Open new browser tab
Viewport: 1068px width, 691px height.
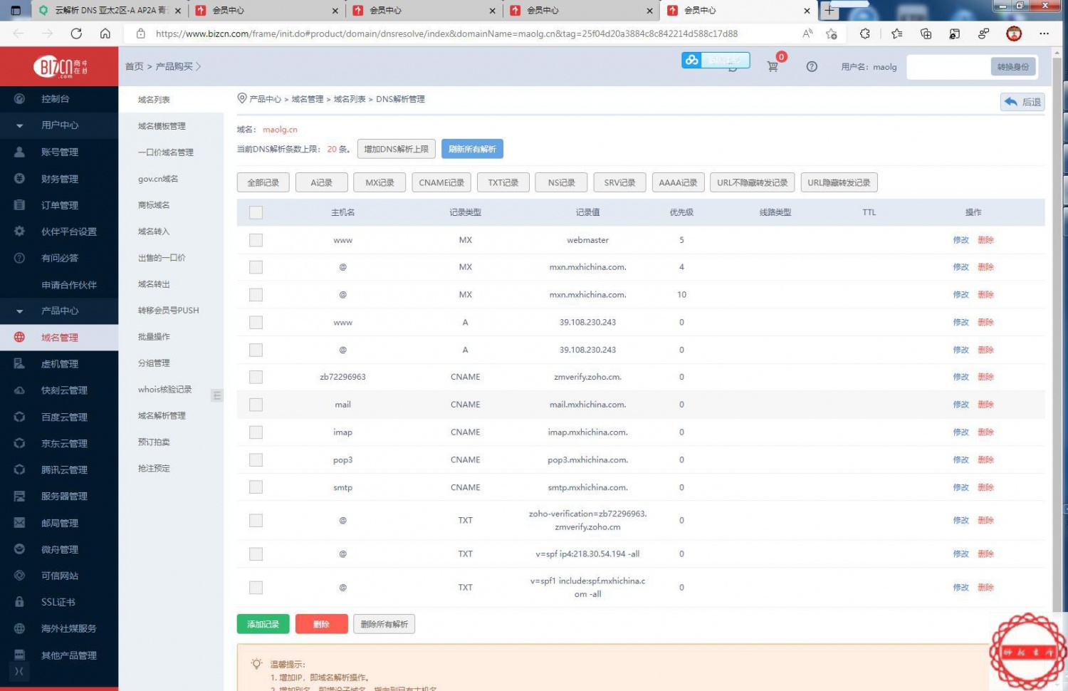coord(829,11)
